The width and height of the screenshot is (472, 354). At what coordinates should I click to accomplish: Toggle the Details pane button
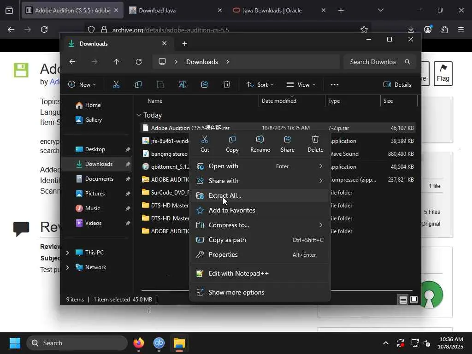(397, 85)
